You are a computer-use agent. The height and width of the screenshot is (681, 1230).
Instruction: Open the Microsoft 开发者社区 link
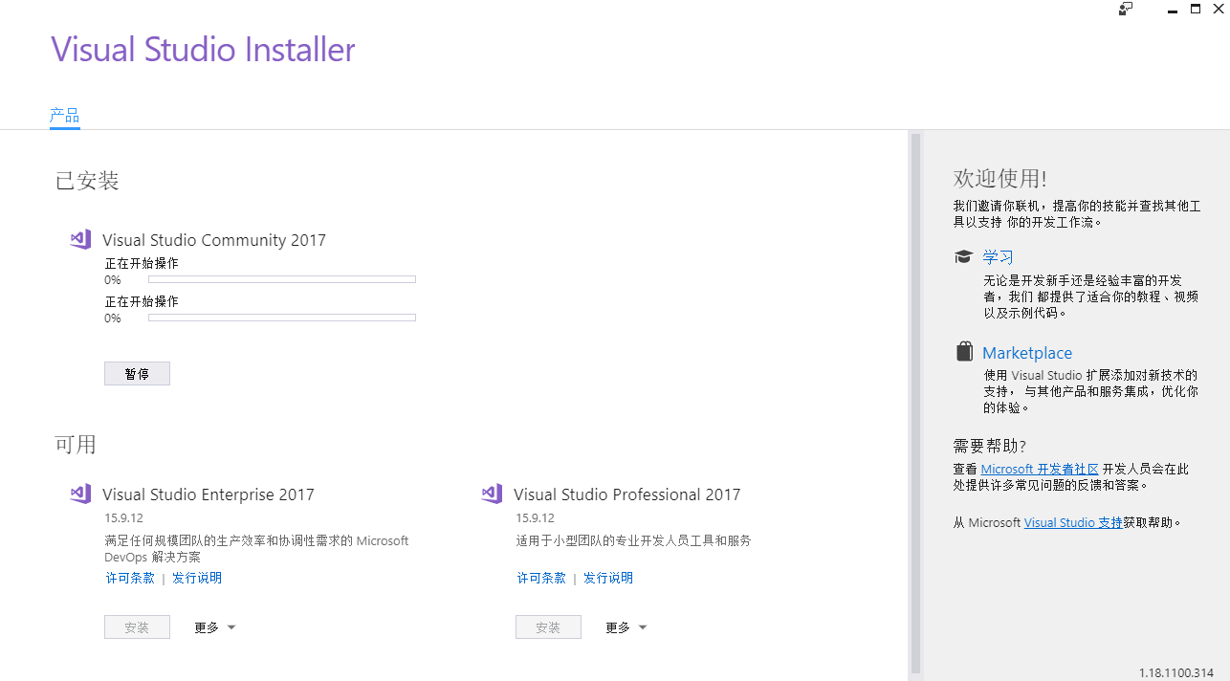(x=1040, y=469)
